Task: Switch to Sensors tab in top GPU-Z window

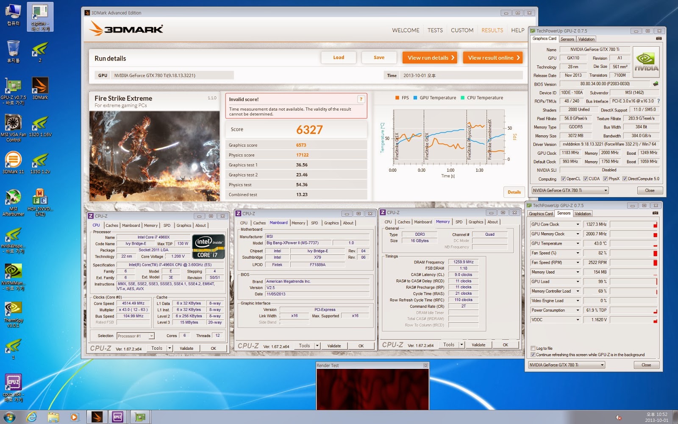Action: [567, 39]
